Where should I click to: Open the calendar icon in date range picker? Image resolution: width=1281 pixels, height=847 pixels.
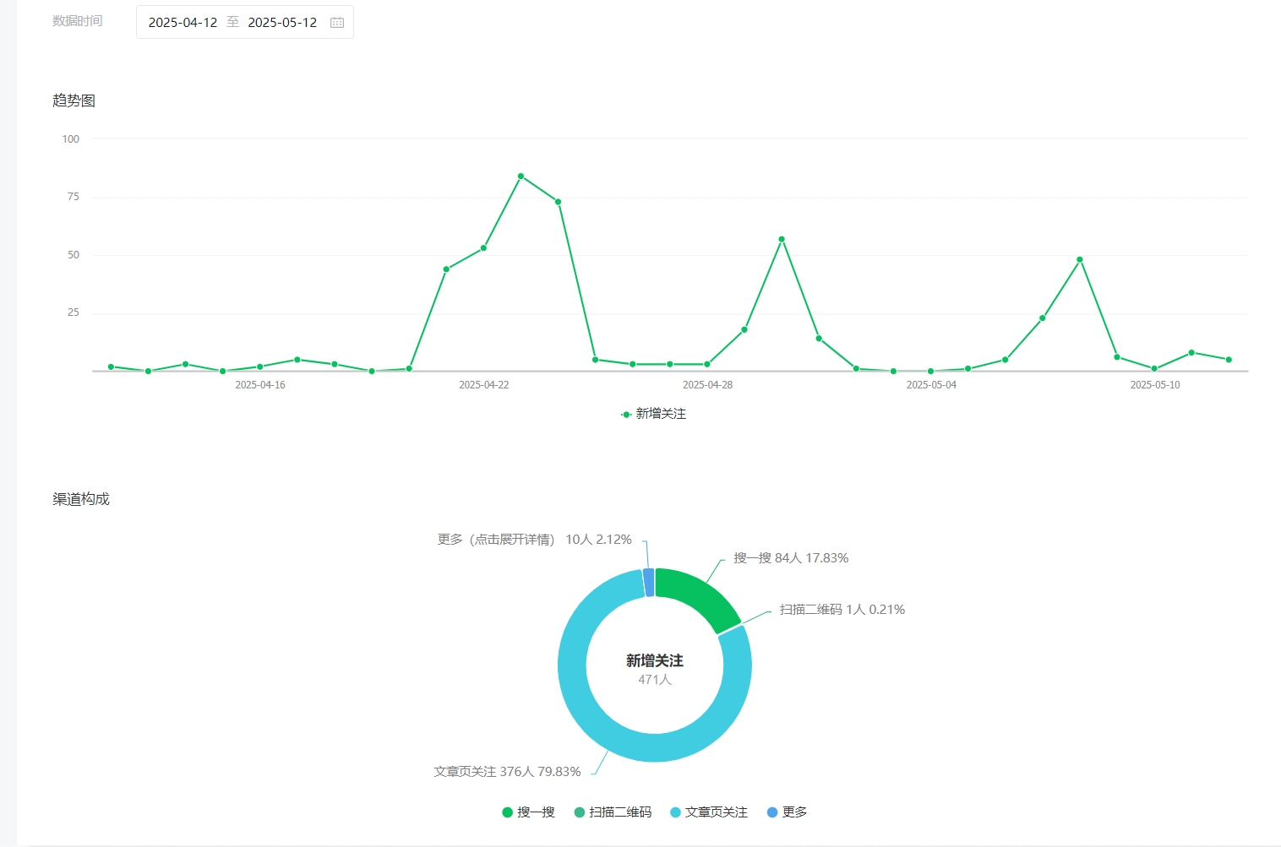tap(337, 23)
